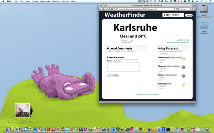Go back with Safari's back arrow
This screenshot has width=214, height=133.
click(x=102, y=9)
